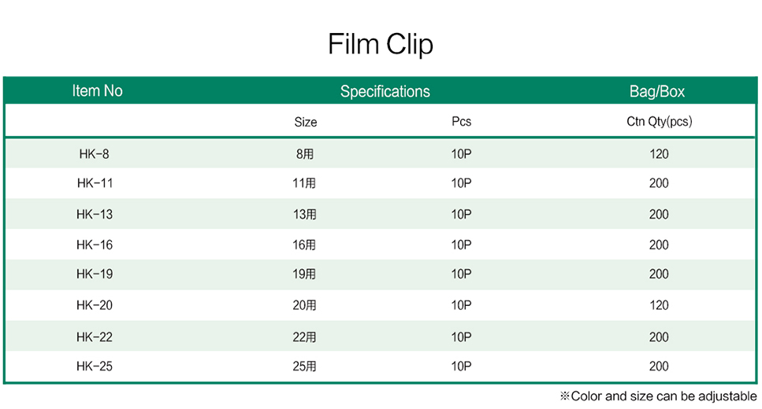Click the Bag/Box column header

point(657,91)
